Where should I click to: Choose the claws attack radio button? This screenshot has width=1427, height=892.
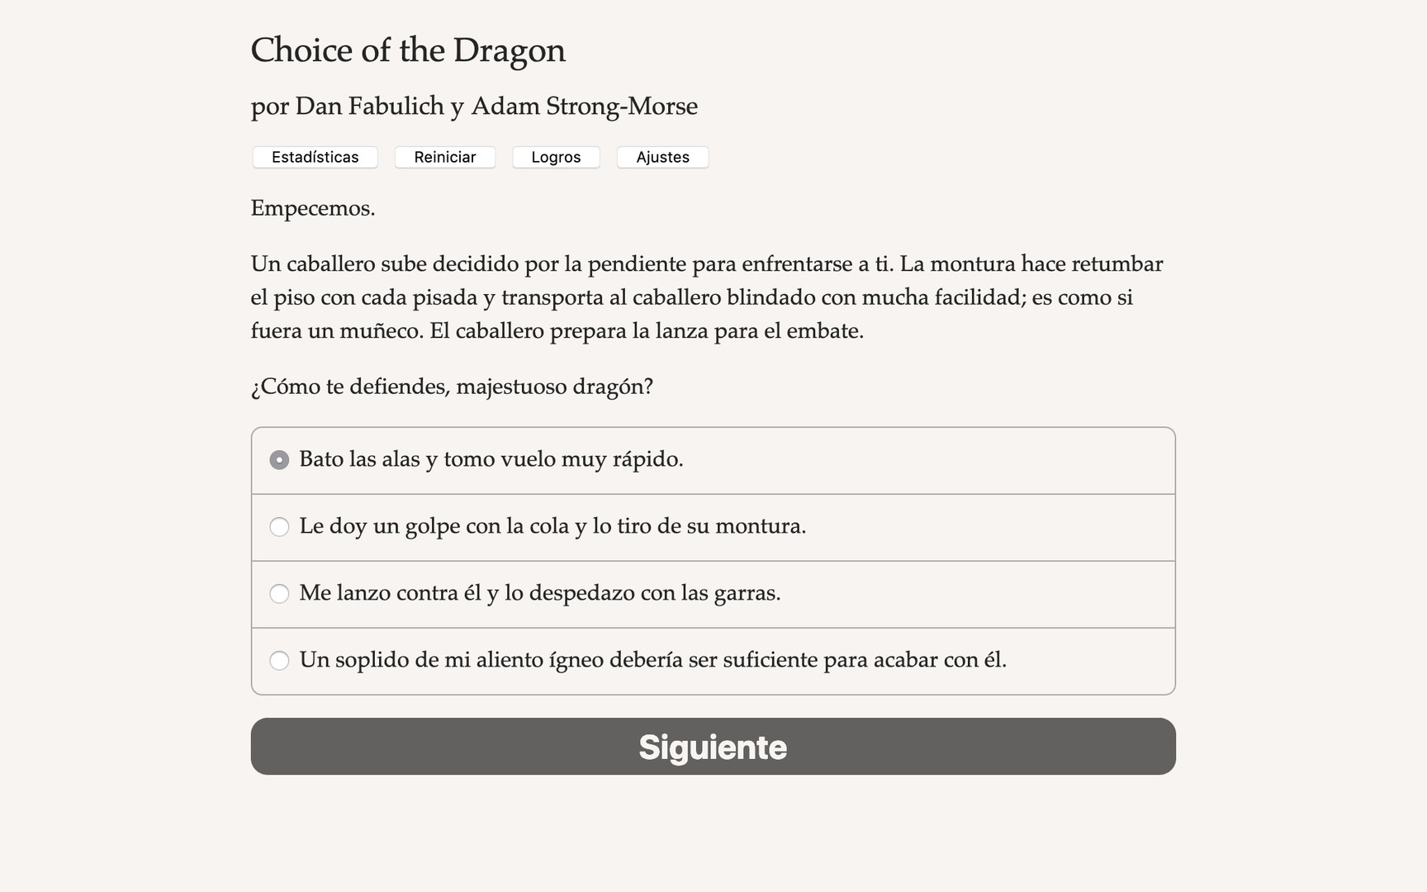[279, 594]
